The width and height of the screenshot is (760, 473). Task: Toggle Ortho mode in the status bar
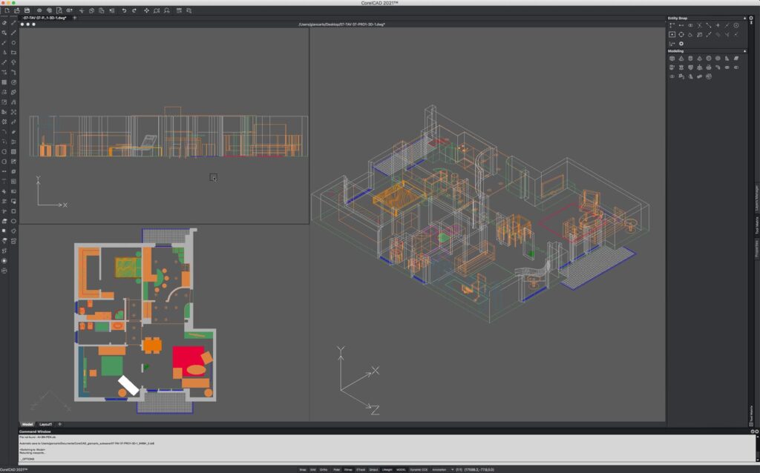[324, 469]
